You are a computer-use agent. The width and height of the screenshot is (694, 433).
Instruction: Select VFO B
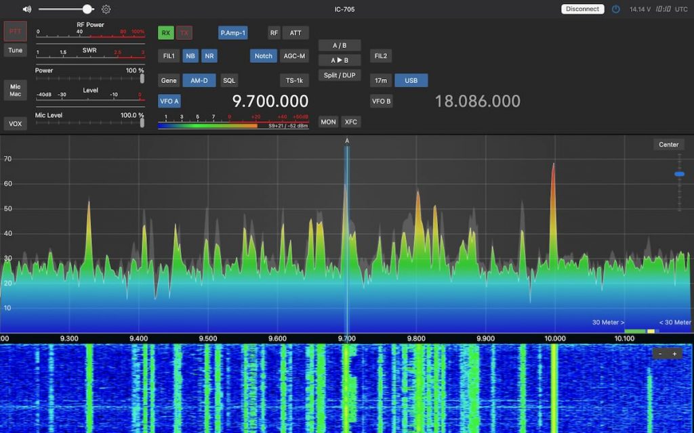pyautogui.click(x=382, y=101)
